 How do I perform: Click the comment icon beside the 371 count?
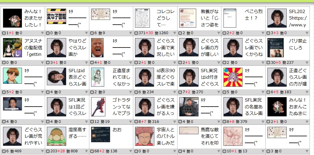point(136,33)
